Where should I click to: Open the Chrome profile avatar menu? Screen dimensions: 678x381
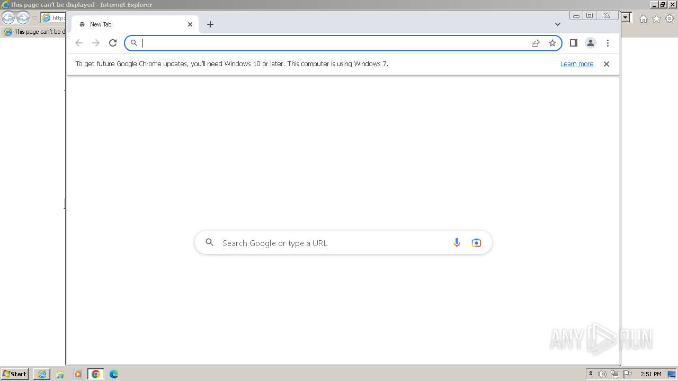coord(591,43)
